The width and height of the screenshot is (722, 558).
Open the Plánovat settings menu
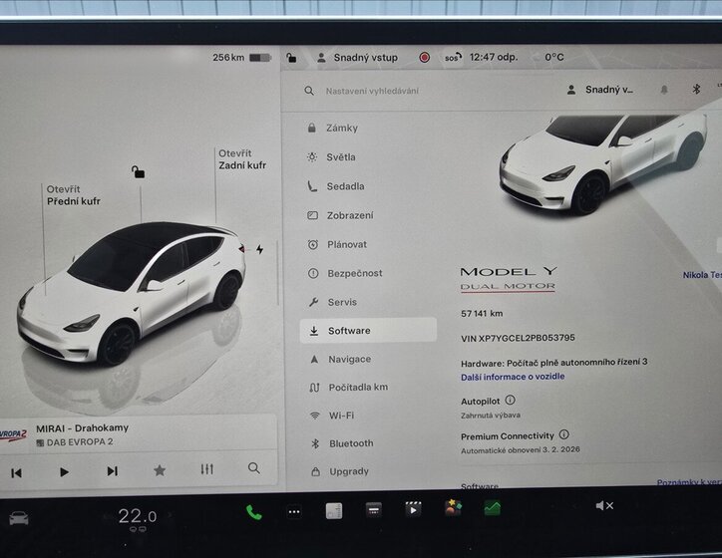click(x=337, y=244)
